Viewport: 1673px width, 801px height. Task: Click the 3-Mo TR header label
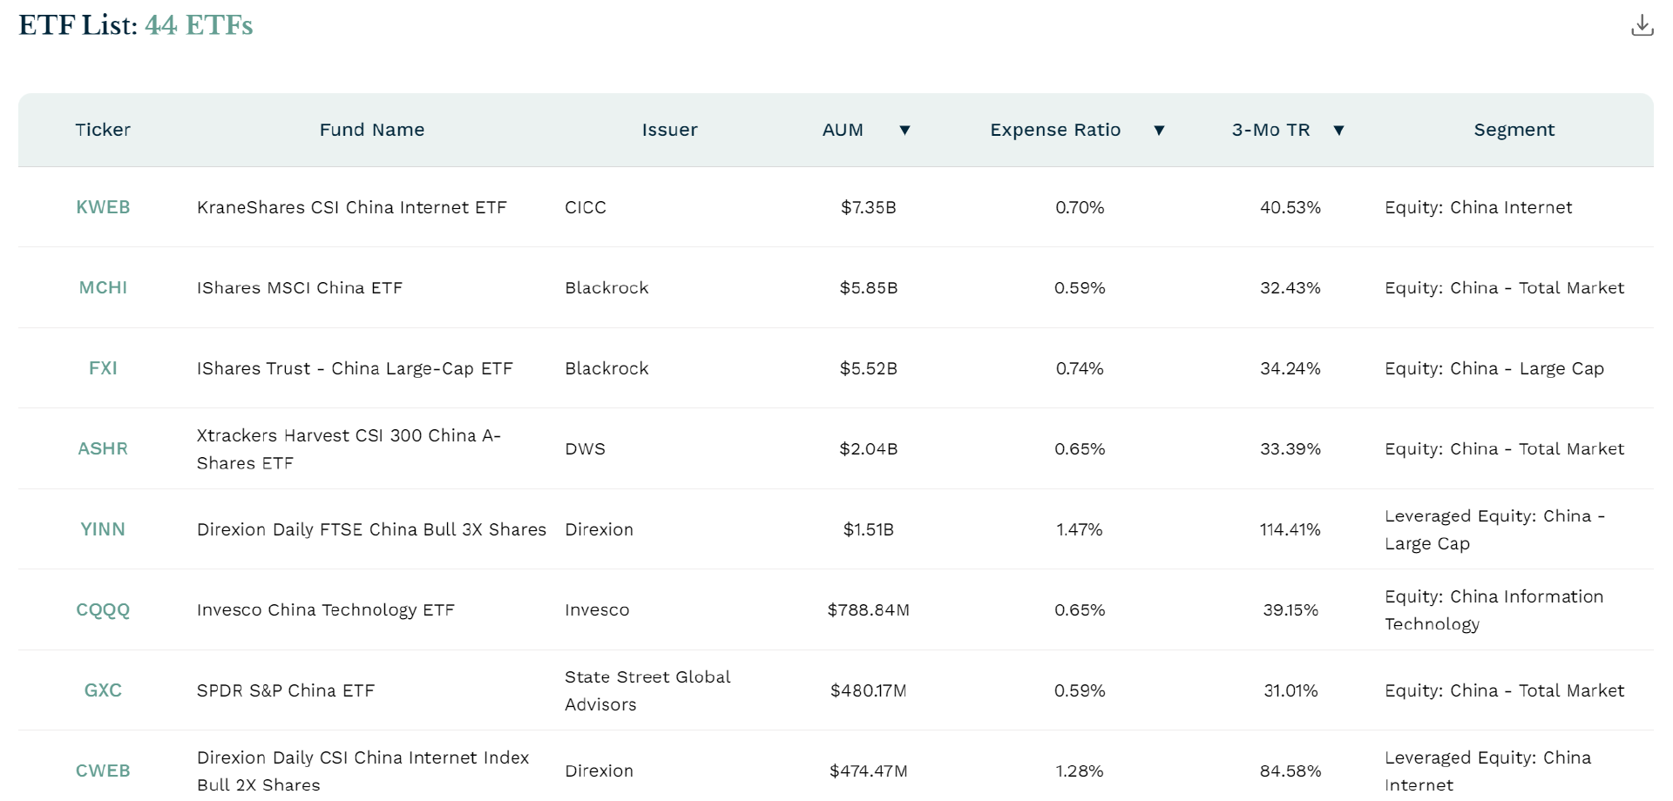click(1270, 130)
